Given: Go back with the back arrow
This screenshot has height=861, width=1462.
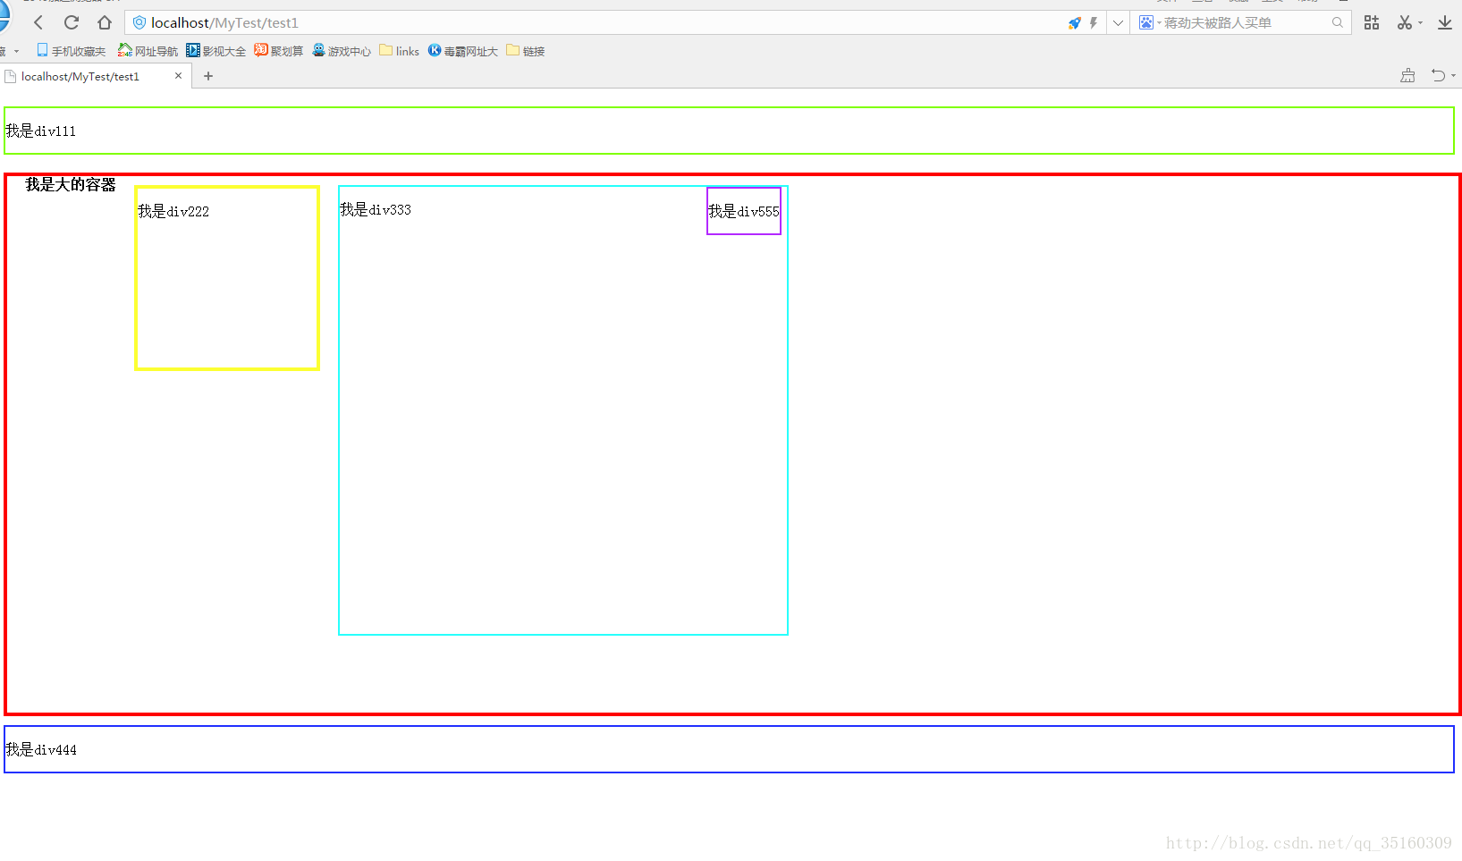Looking at the screenshot, I should tap(38, 22).
